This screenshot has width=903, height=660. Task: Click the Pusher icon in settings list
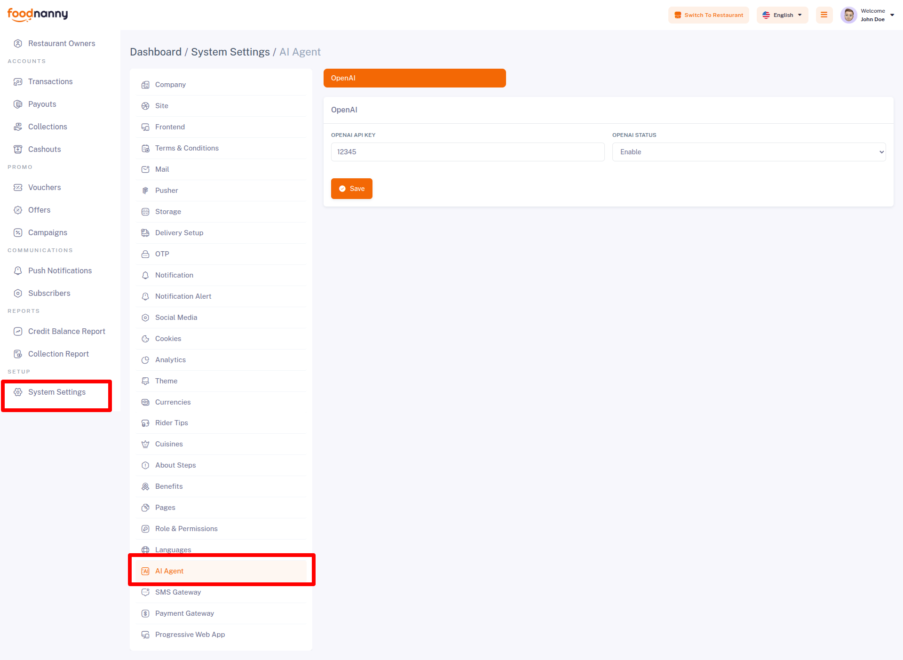coord(145,191)
